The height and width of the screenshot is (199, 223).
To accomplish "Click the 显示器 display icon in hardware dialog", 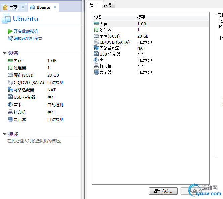I will [96, 72].
